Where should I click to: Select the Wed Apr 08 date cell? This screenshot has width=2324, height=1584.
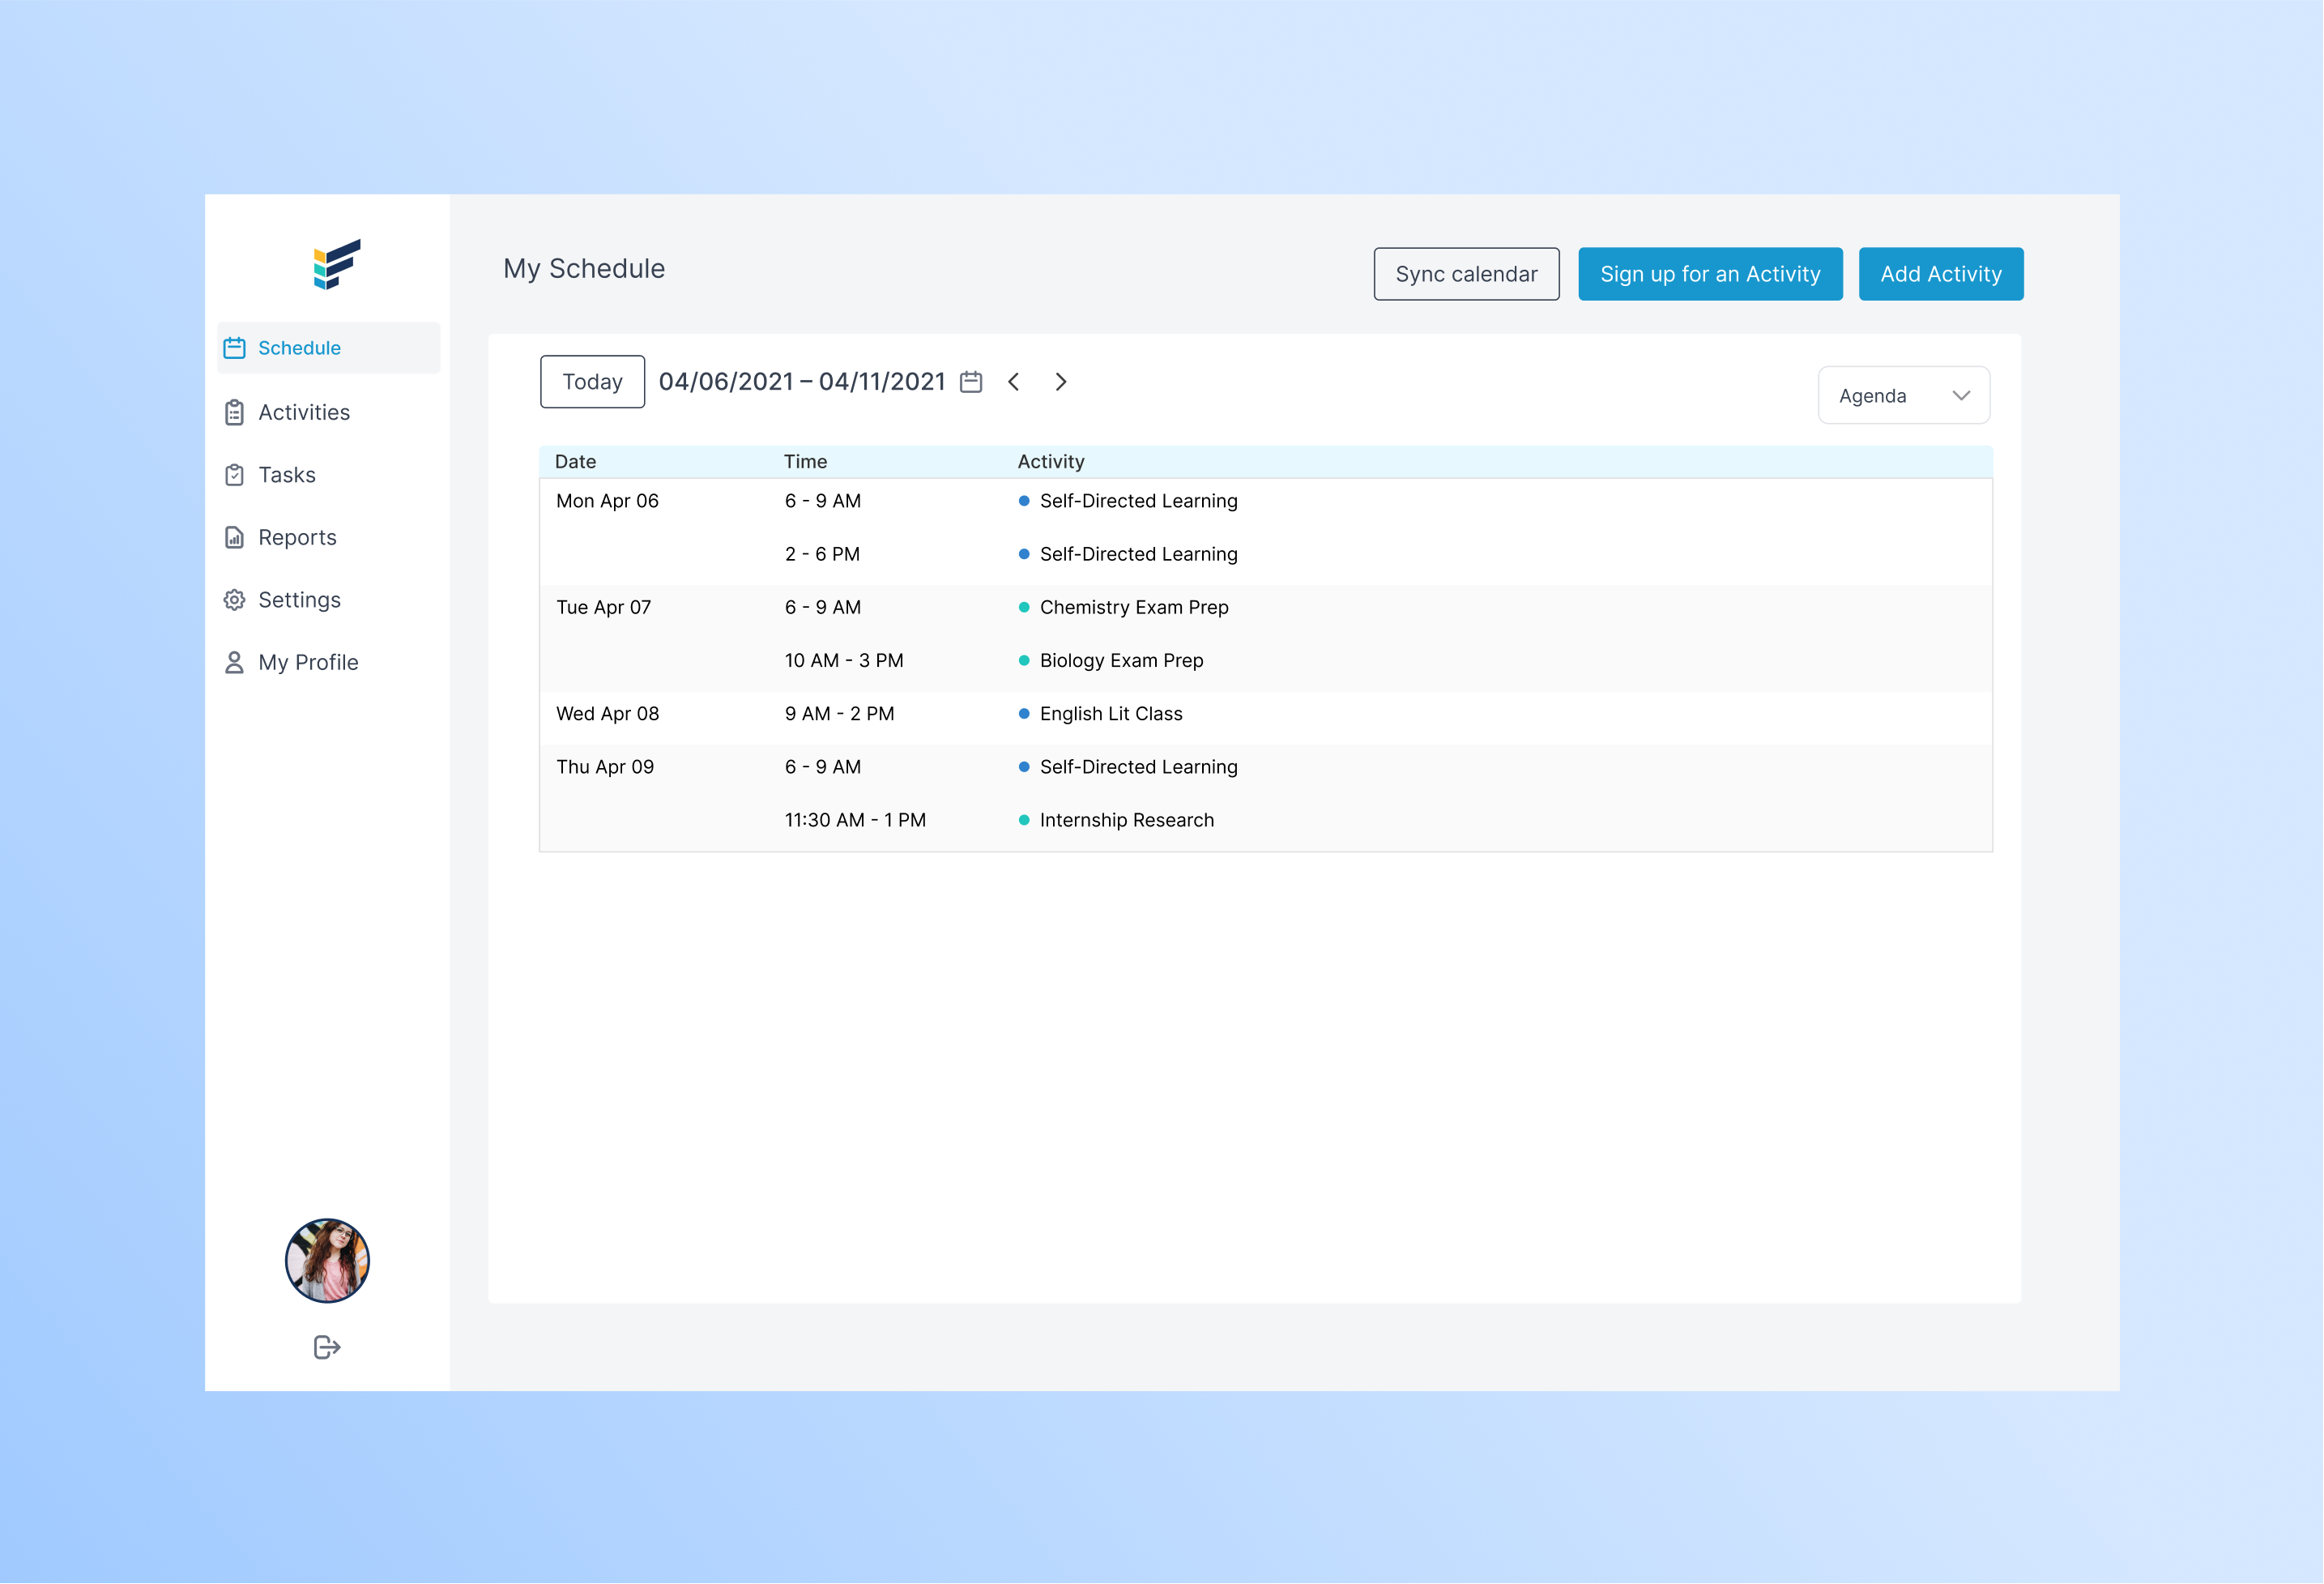coord(607,714)
